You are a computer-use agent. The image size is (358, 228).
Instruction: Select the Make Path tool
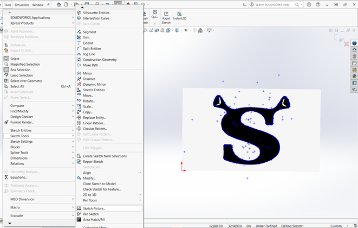pos(109,65)
